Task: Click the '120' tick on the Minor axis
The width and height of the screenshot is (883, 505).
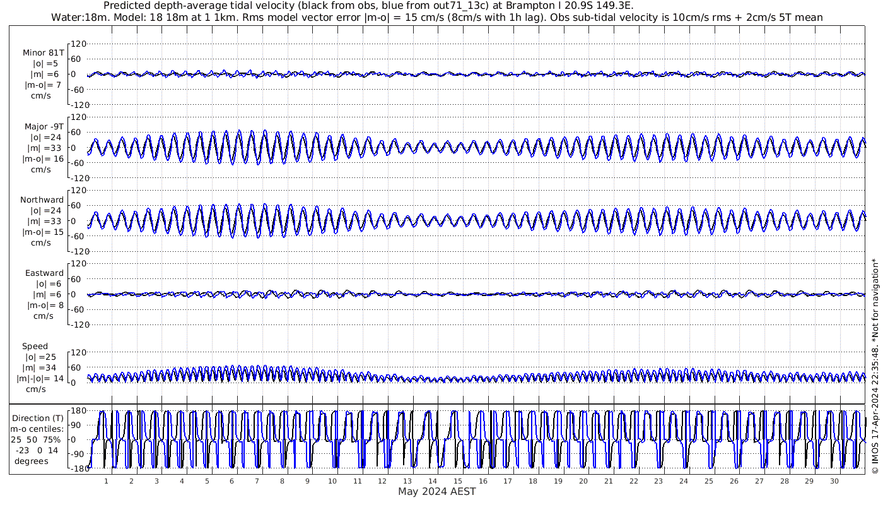Action: coord(78,44)
